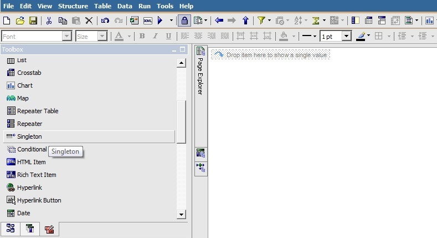Align text right
437x238 pixels.
click(211, 36)
